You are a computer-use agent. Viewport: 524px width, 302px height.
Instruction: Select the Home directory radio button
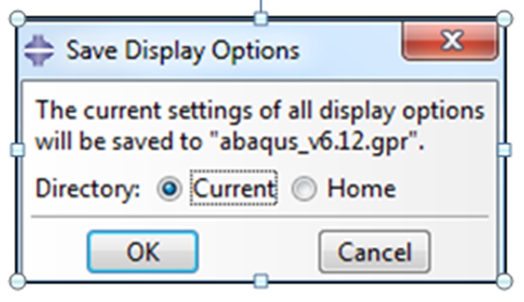[x=304, y=189]
